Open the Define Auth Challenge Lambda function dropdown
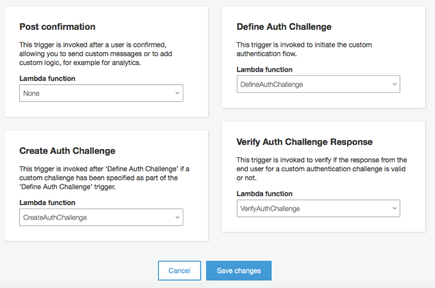Screen dimensions: 435x288 pyautogui.click(x=318, y=84)
